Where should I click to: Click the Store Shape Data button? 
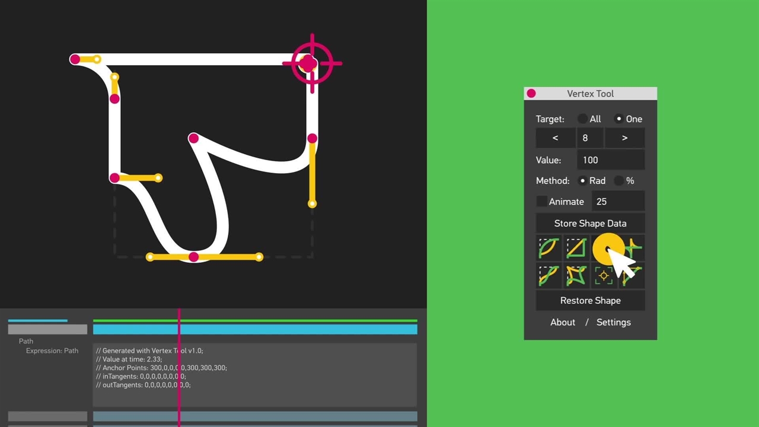pos(590,223)
